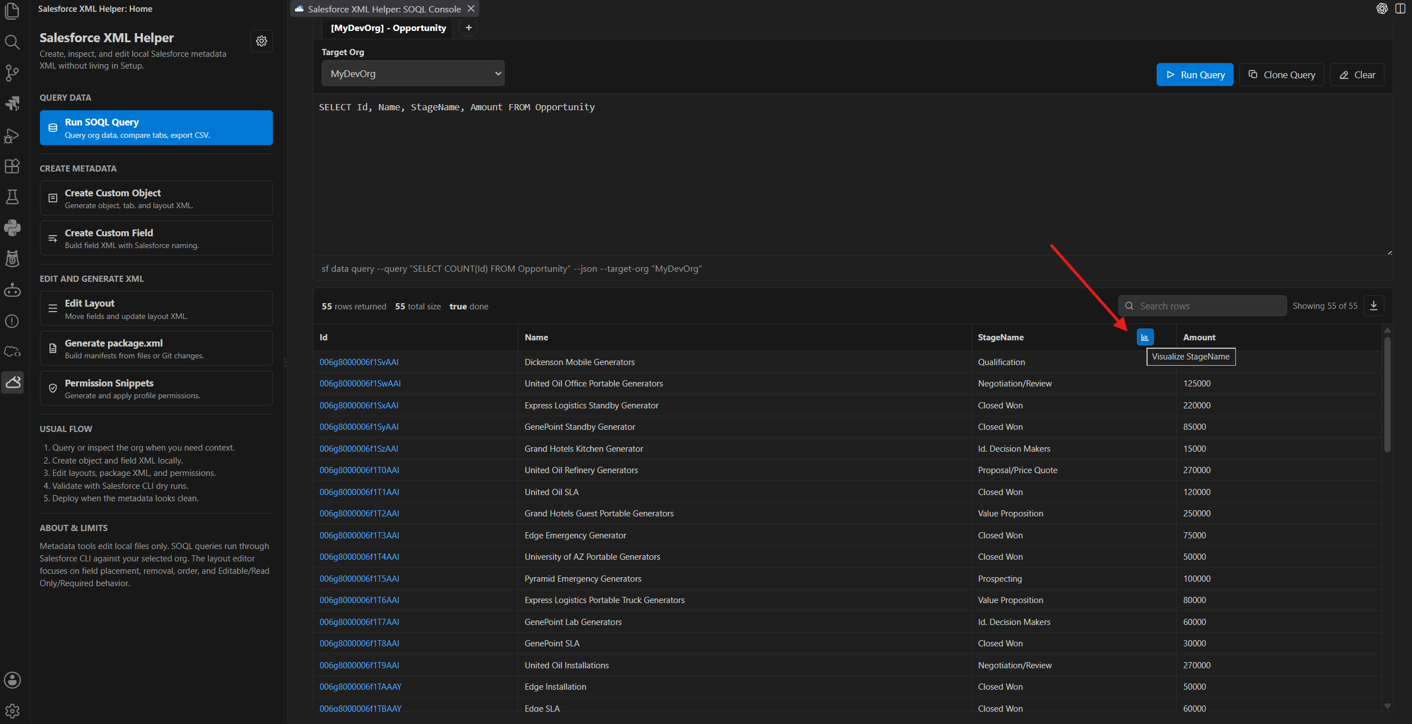Viewport: 1412px width, 724px height.
Task: Open record link 006g8000006f1T0AAI
Action: click(x=359, y=470)
